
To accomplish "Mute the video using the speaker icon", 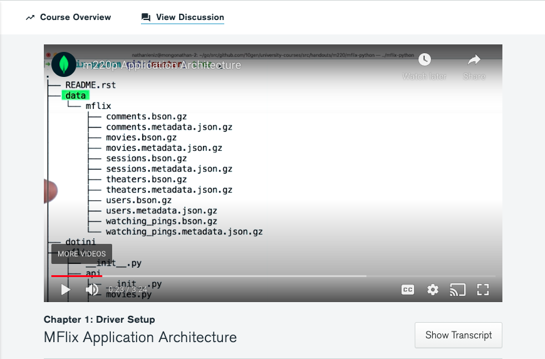I will pyautogui.click(x=91, y=290).
